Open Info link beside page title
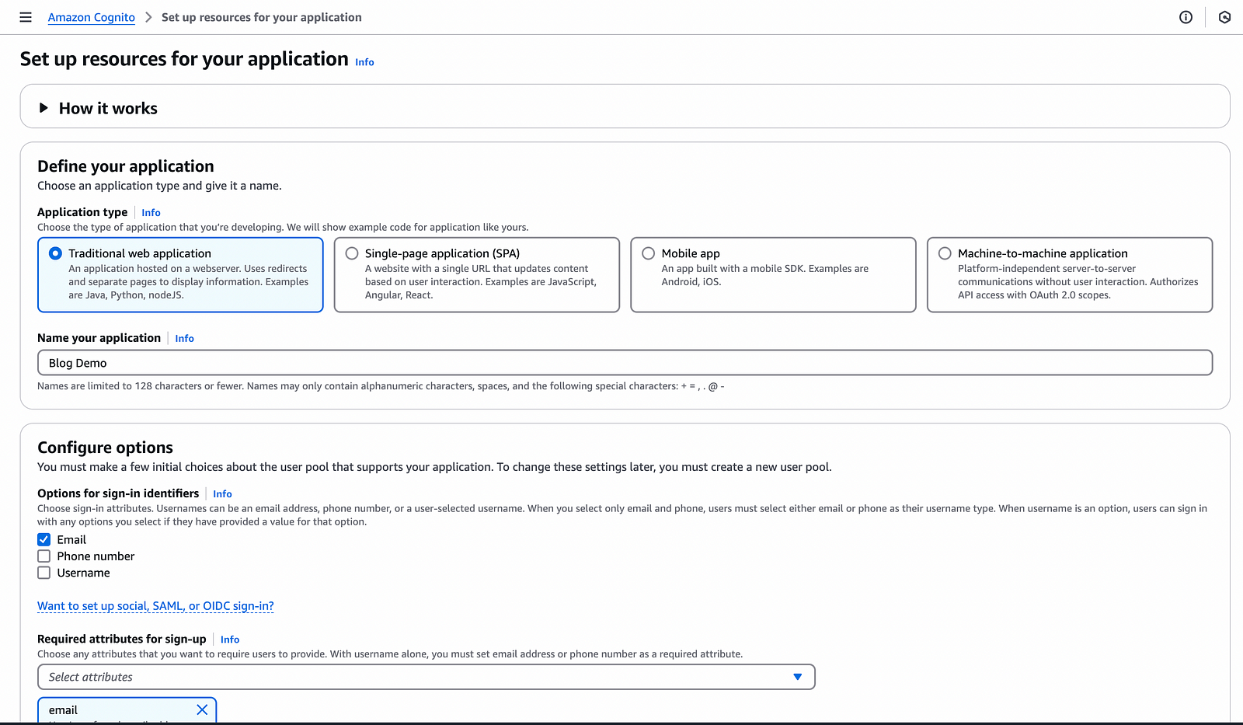This screenshot has width=1243, height=725. [364, 62]
